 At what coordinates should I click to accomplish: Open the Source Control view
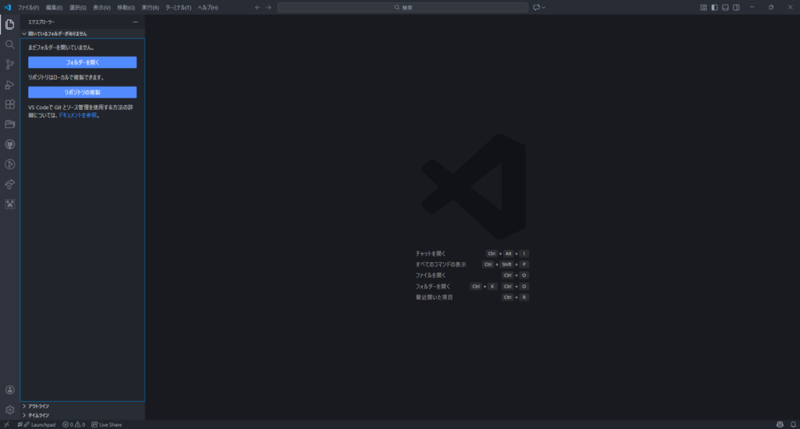click(10, 65)
